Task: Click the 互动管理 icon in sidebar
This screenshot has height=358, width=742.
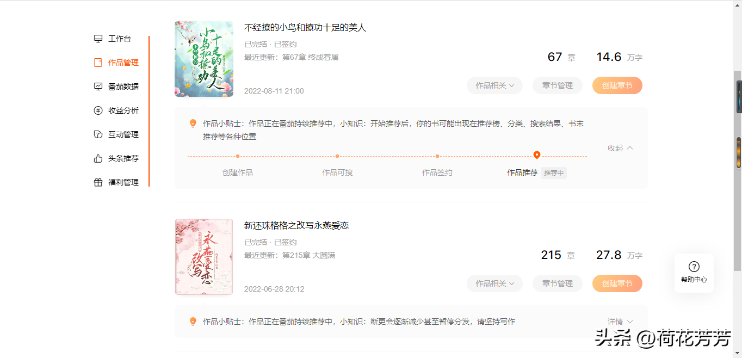Action: 98,134
